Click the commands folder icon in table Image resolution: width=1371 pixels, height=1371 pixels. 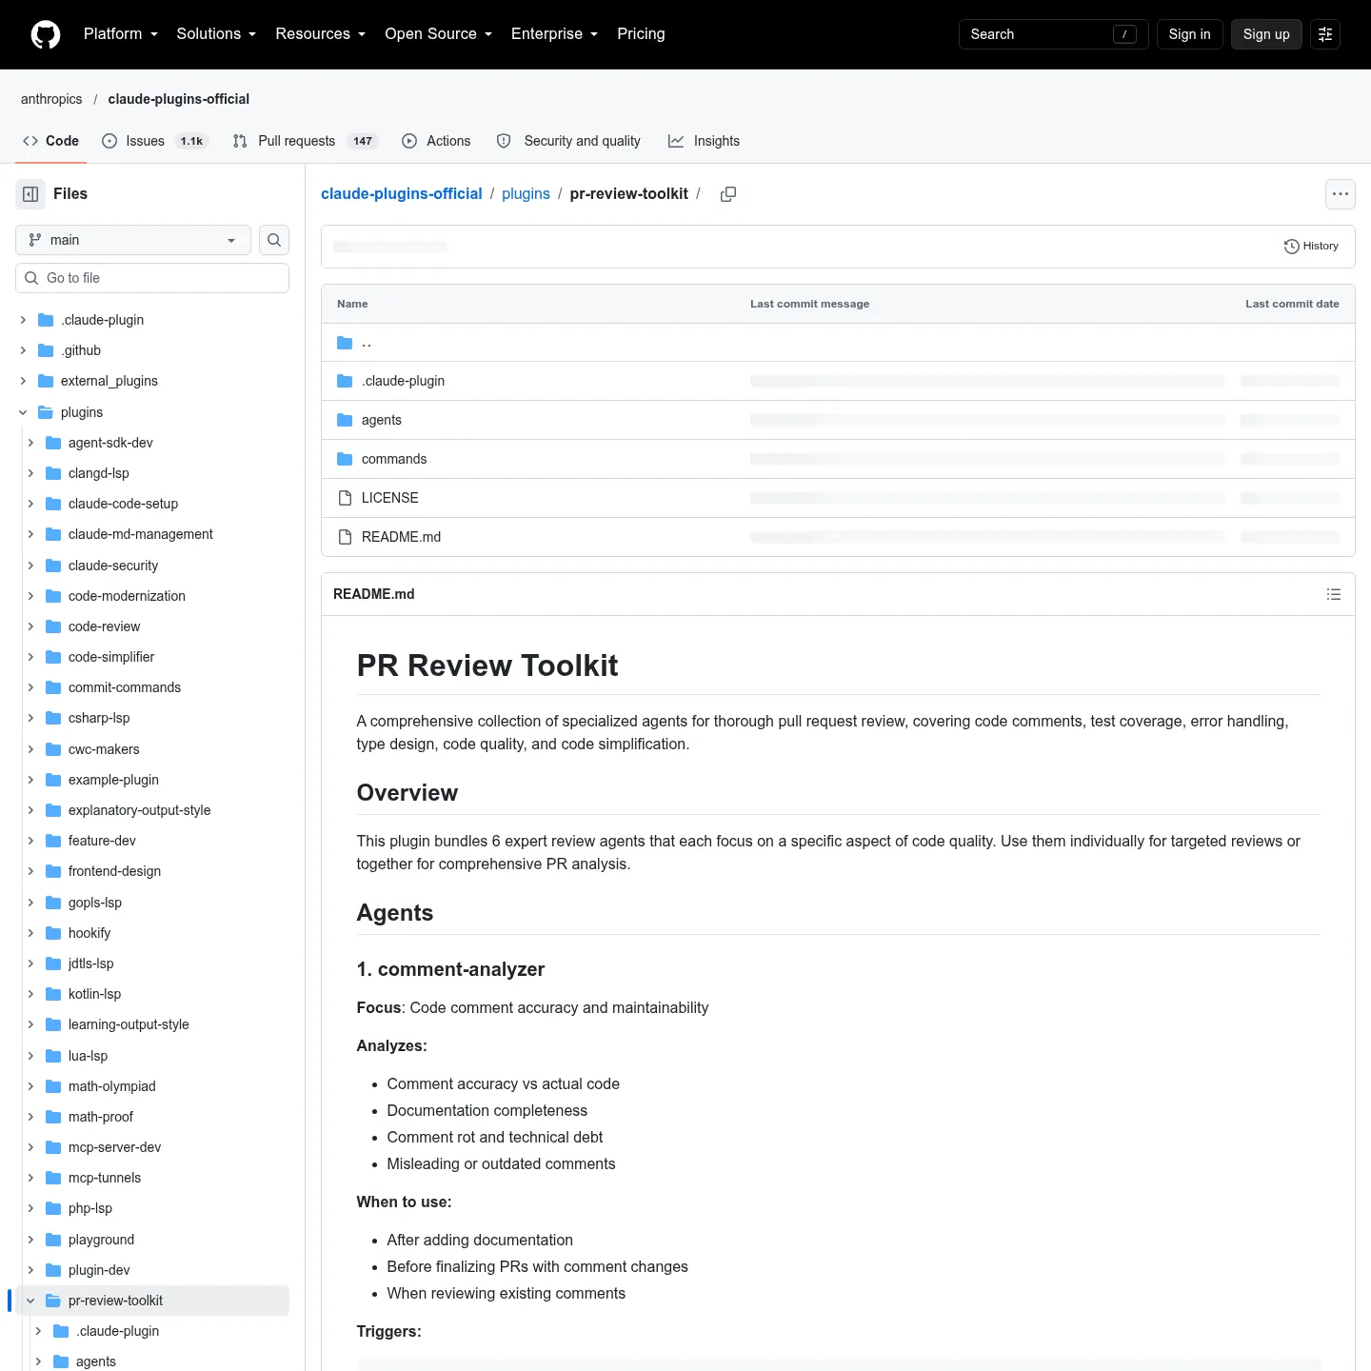tap(345, 459)
